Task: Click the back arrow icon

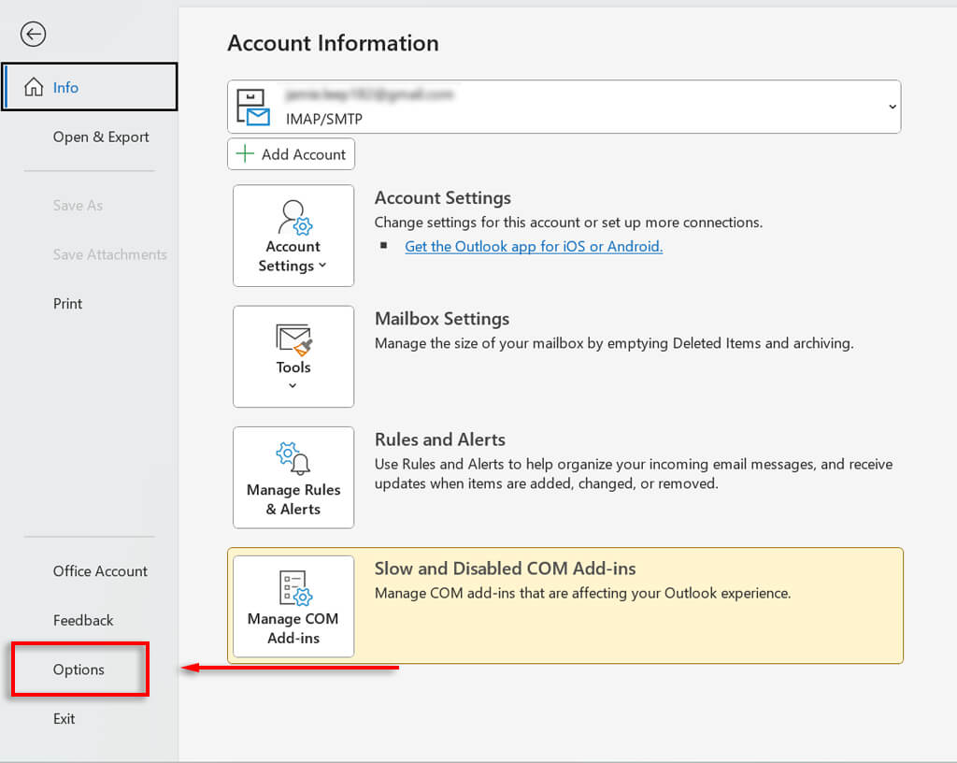Action: [34, 35]
